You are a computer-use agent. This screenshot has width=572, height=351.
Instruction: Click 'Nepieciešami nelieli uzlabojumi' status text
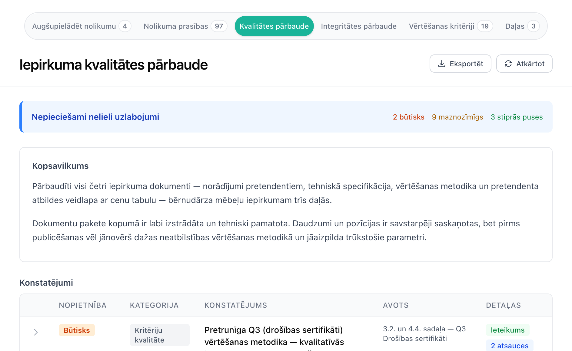[95, 117]
